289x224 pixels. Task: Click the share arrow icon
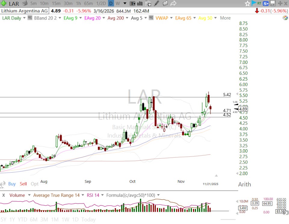[173, 3]
